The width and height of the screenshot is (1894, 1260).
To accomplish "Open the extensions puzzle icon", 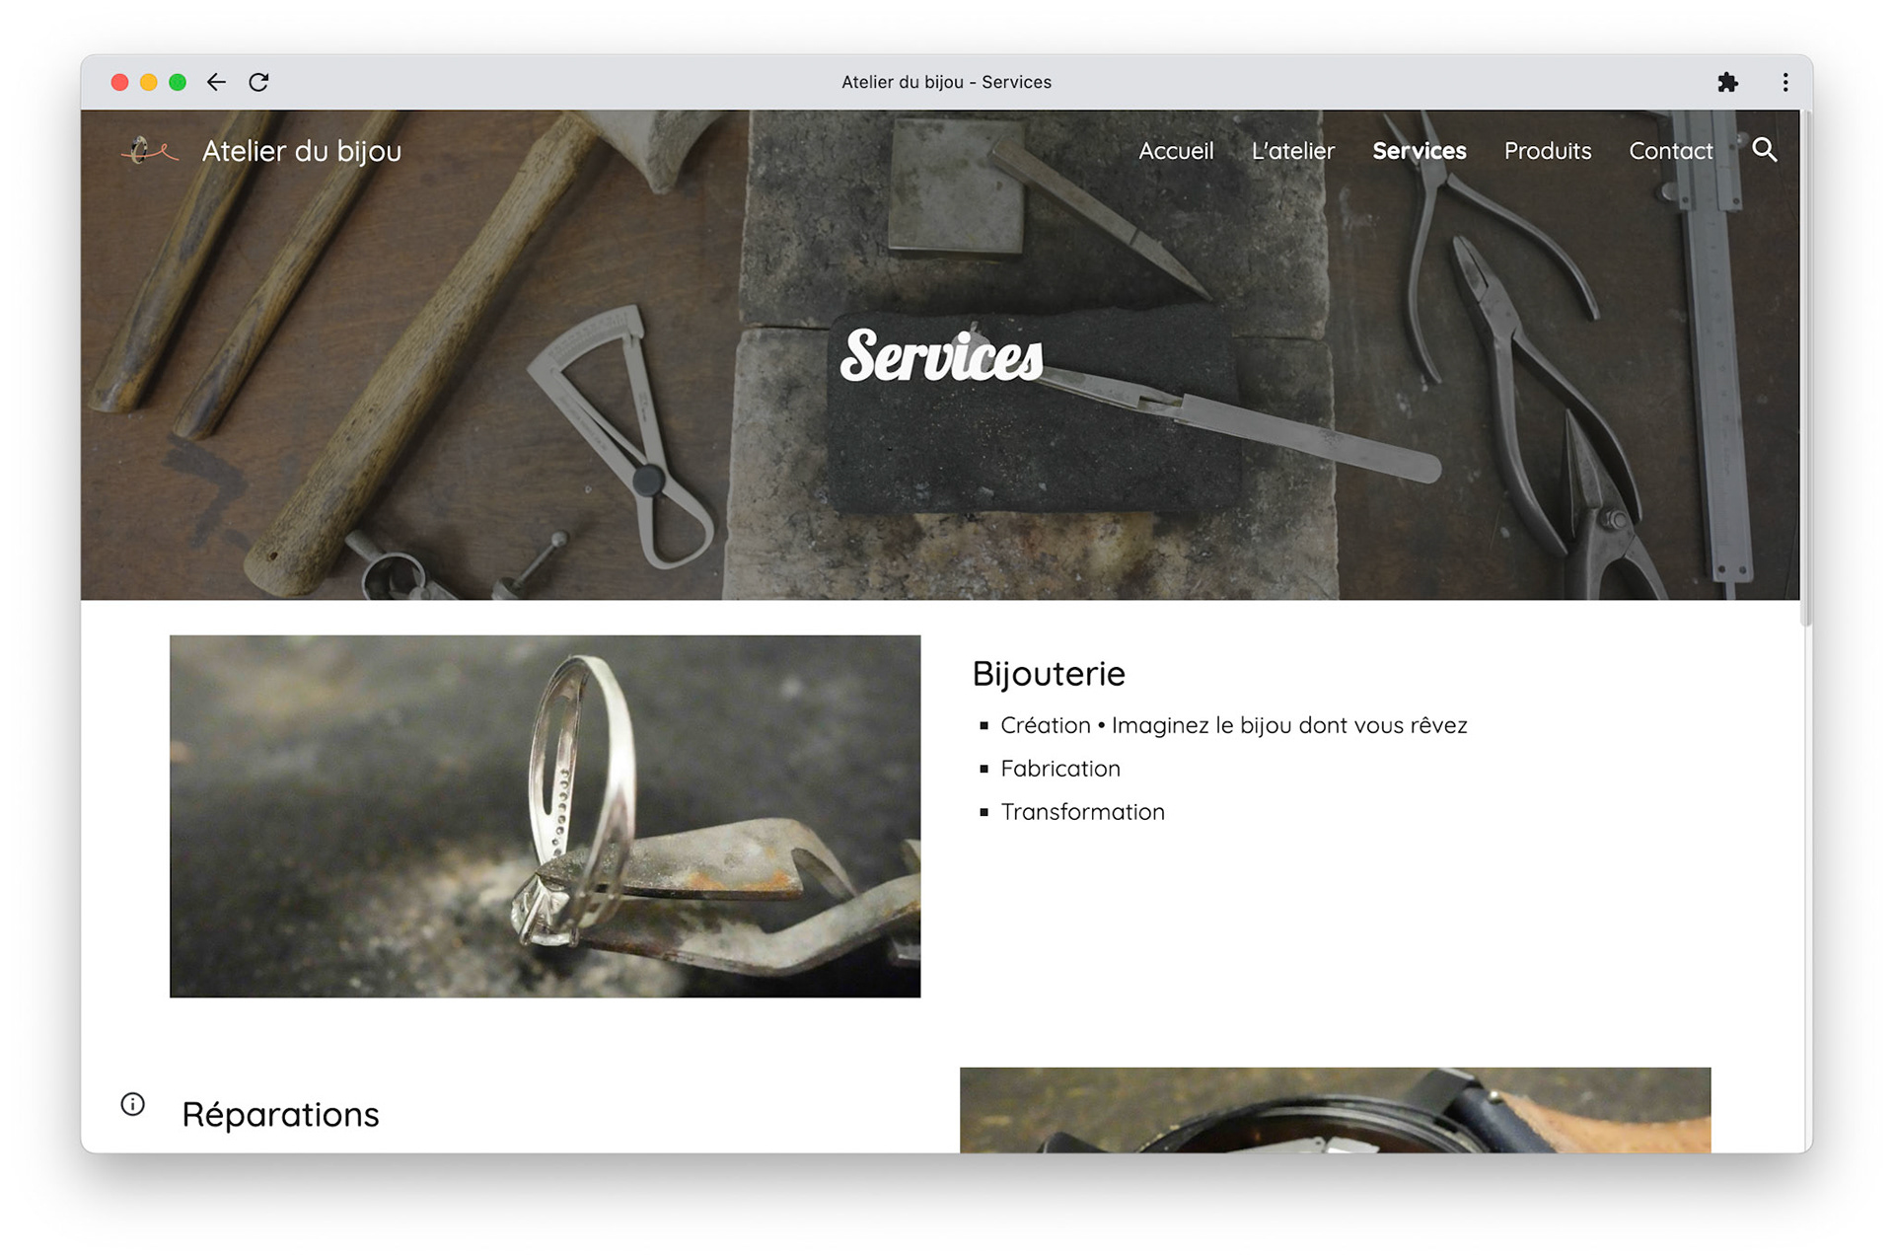I will pyautogui.click(x=1727, y=82).
